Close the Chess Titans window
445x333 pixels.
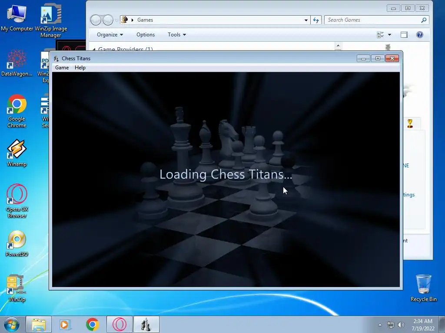392,59
